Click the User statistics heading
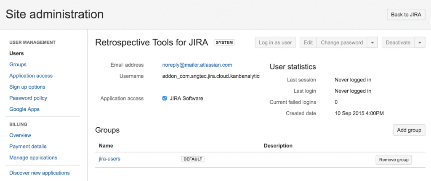 [x=293, y=67]
